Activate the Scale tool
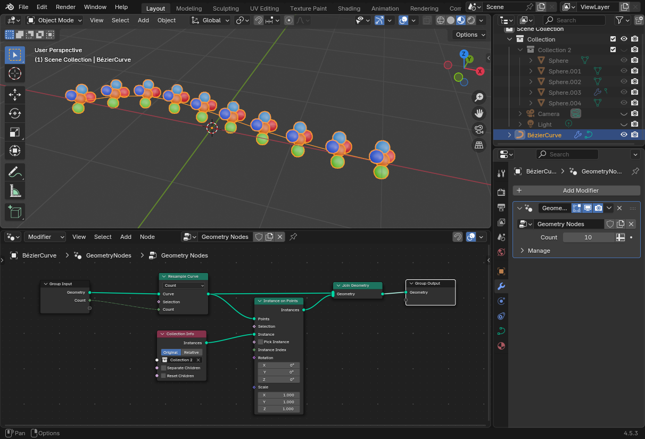 15,132
